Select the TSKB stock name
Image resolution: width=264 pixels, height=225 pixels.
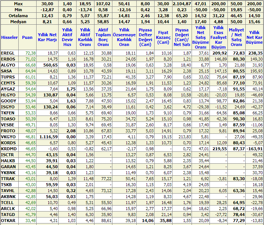6,185
